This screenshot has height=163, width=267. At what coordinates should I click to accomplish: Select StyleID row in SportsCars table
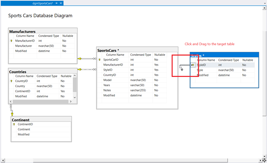(x=132, y=70)
